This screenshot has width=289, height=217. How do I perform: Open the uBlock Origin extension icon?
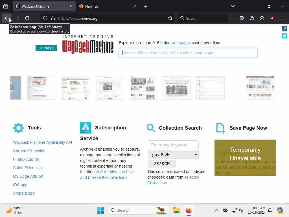pyautogui.click(x=272, y=18)
